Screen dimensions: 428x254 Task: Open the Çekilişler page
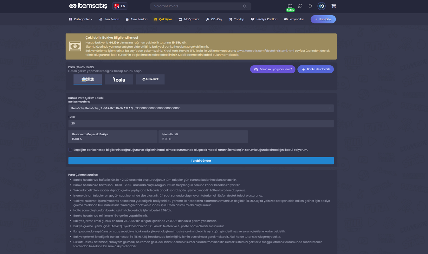163,19
